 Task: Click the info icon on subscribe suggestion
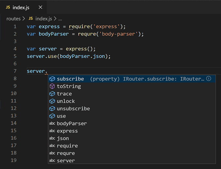209,79
